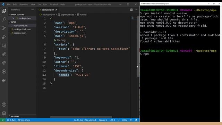Click the Live Share status bar button
The image size is (222, 125).
(24, 120)
